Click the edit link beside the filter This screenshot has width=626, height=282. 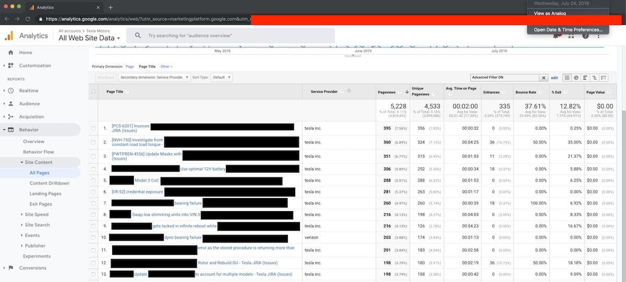pos(555,78)
